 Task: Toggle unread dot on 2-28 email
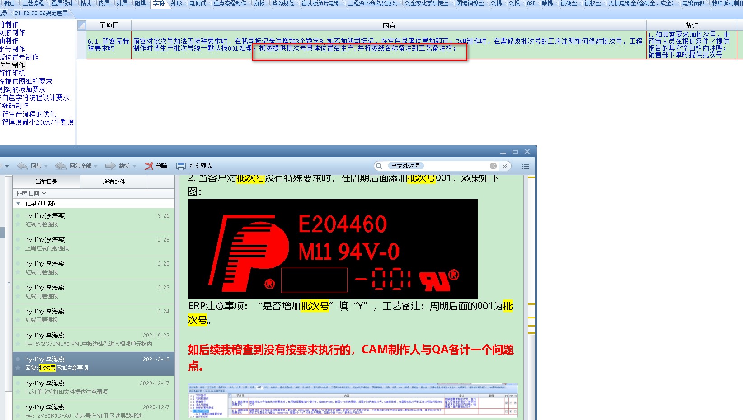pos(18,240)
